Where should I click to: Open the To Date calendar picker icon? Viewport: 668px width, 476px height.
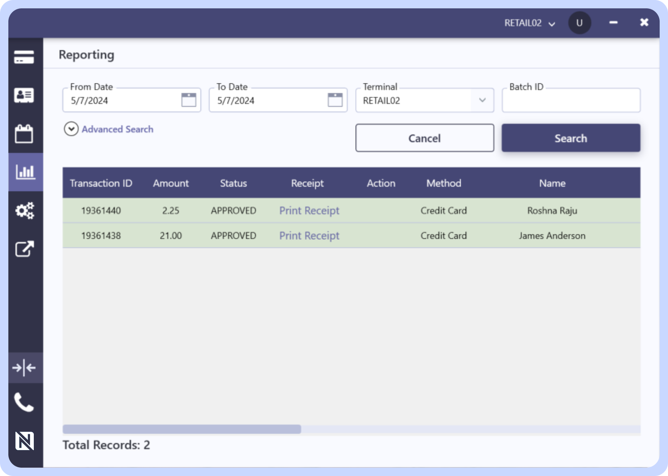tap(335, 100)
